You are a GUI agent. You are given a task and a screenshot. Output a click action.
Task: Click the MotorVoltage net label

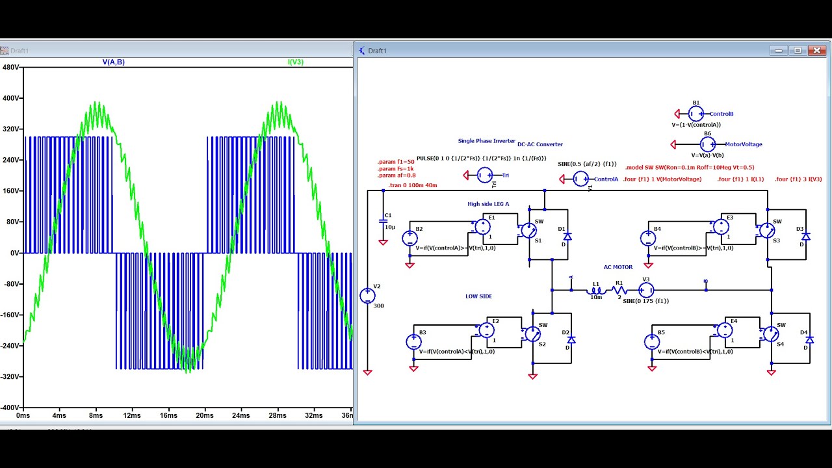[744, 144]
